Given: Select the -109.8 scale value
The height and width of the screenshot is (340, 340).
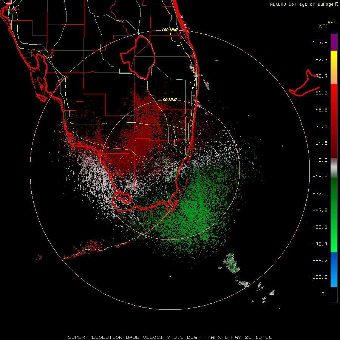Looking at the screenshot, I should pos(318,277).
